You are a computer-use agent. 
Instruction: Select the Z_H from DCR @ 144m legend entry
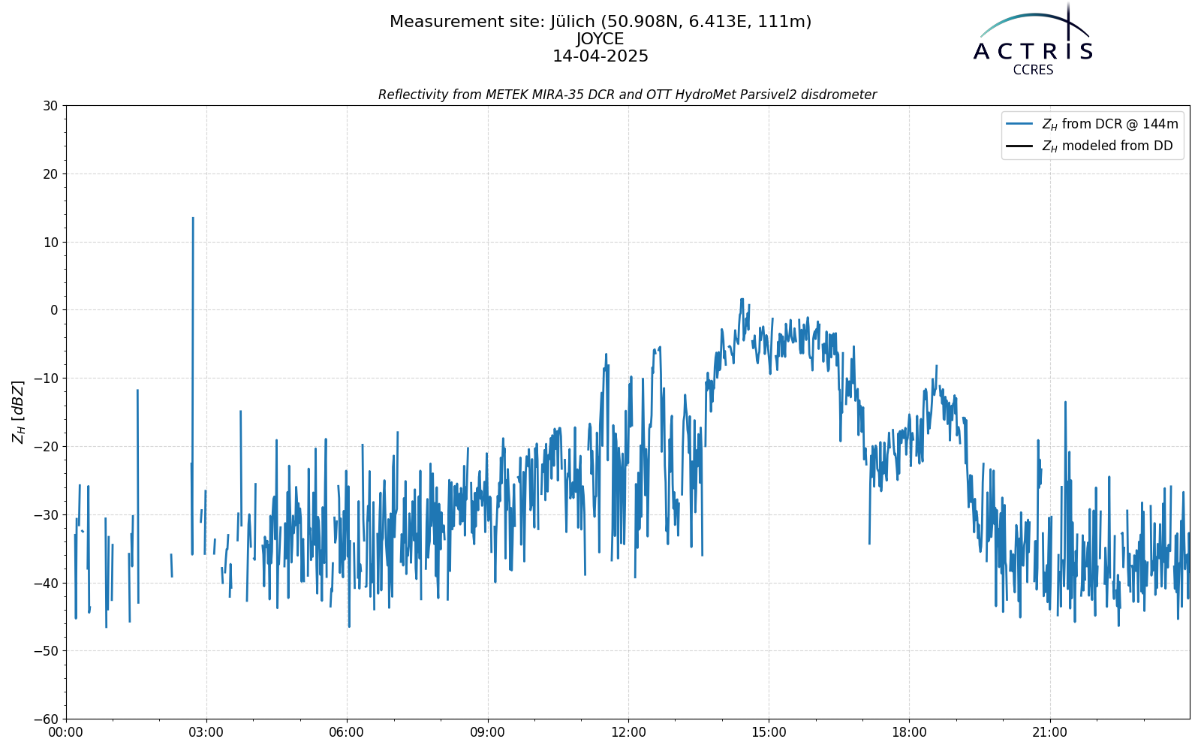(1092, 124)
